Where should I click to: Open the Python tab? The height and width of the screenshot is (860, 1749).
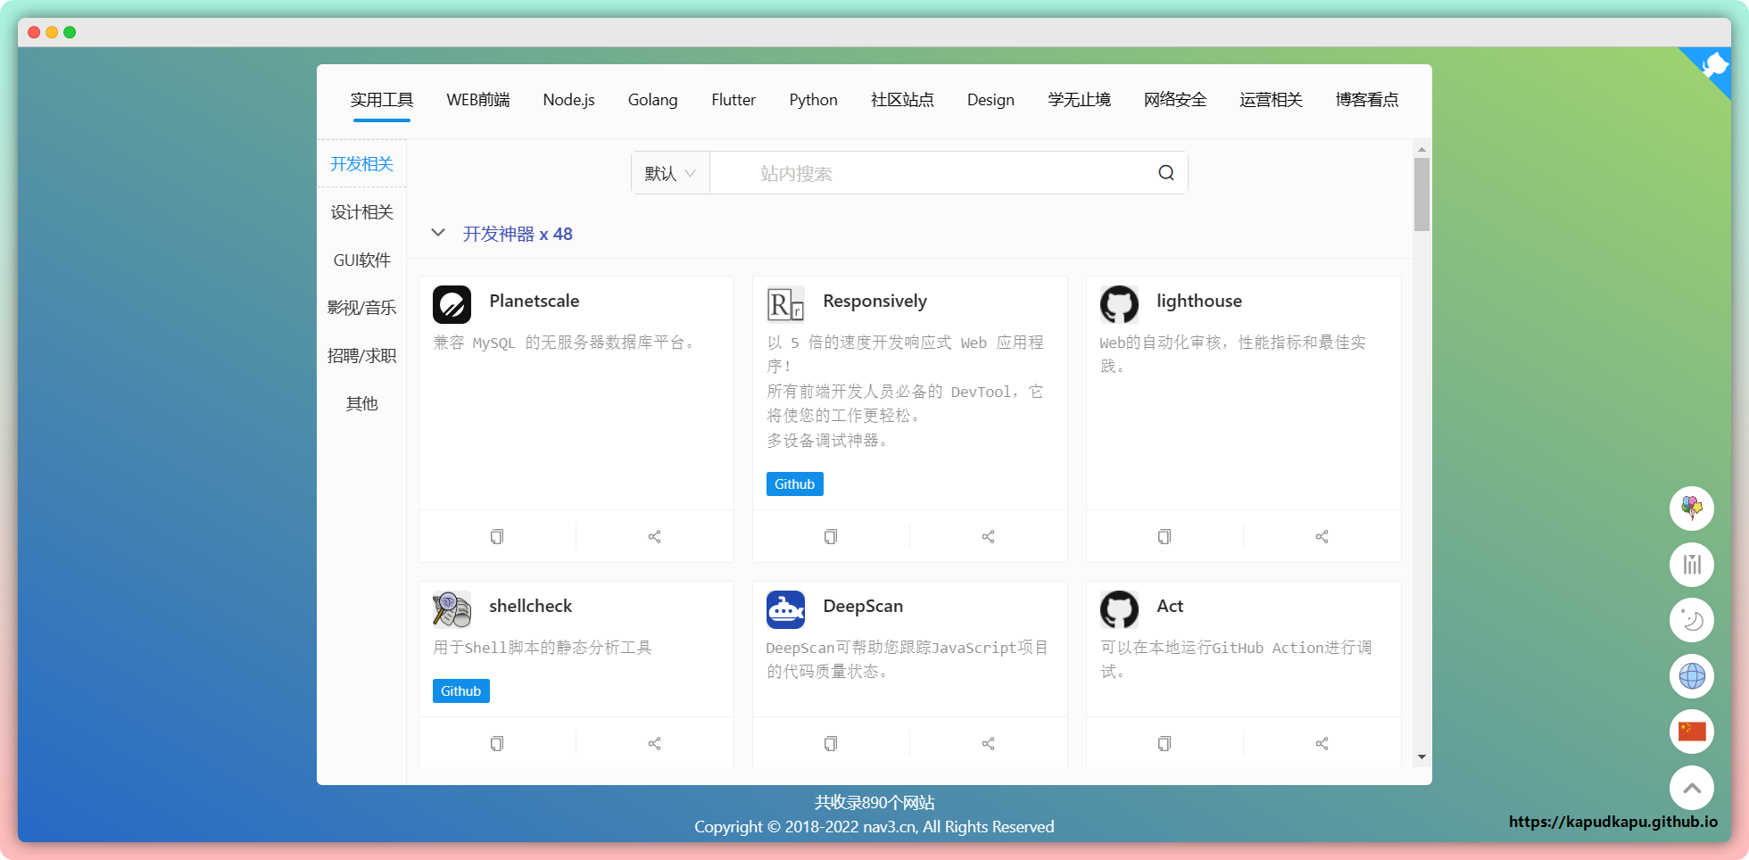(x=813, y=100)
